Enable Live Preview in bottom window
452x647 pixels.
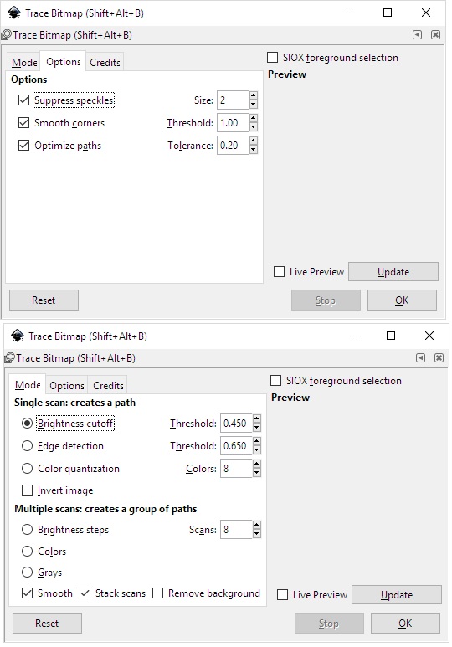pos(282,595)
